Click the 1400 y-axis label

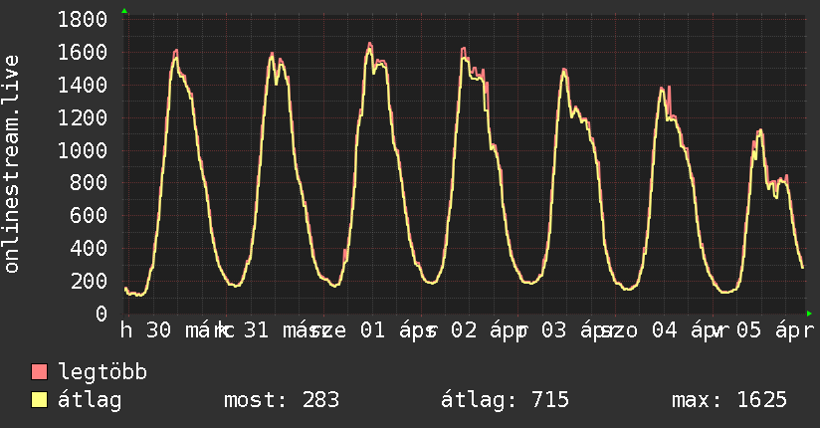83,86
